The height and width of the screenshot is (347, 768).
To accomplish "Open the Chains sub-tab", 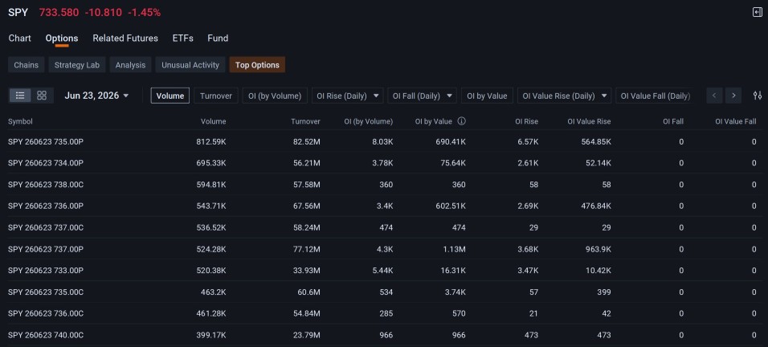I will (26, 65).
